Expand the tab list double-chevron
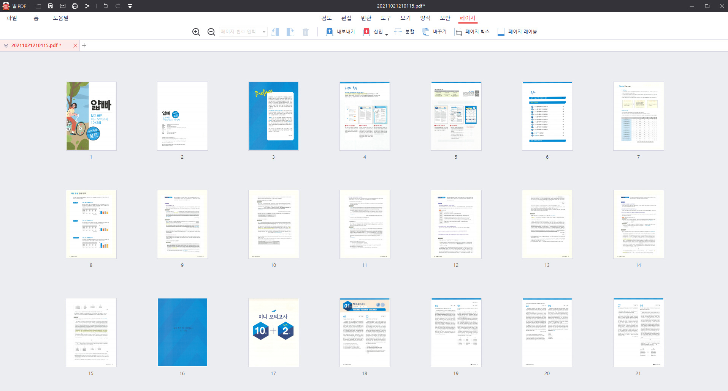 [6, 46]
